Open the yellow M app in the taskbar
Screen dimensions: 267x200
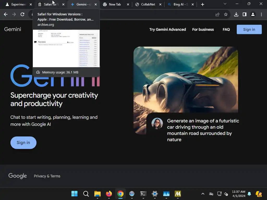click(x=178, y=193)
